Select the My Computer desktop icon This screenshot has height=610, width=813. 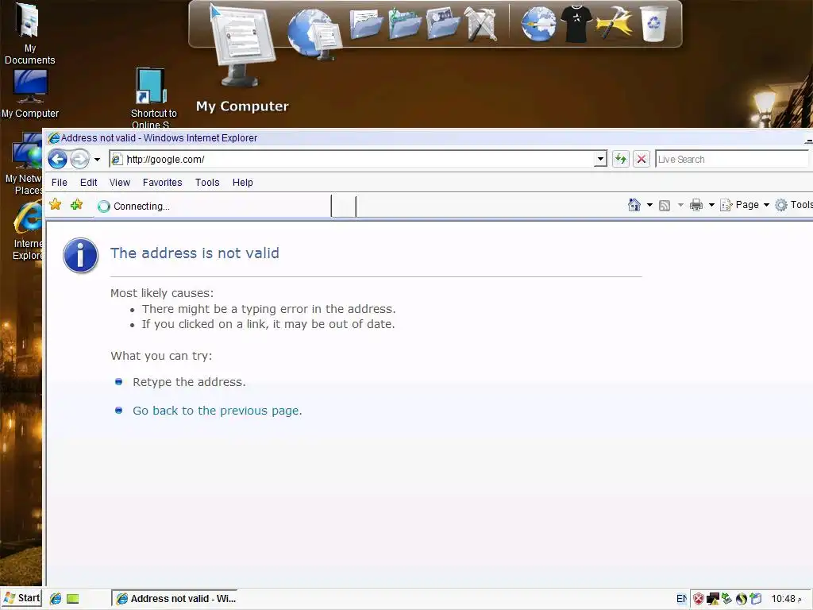tap(30, 94)
